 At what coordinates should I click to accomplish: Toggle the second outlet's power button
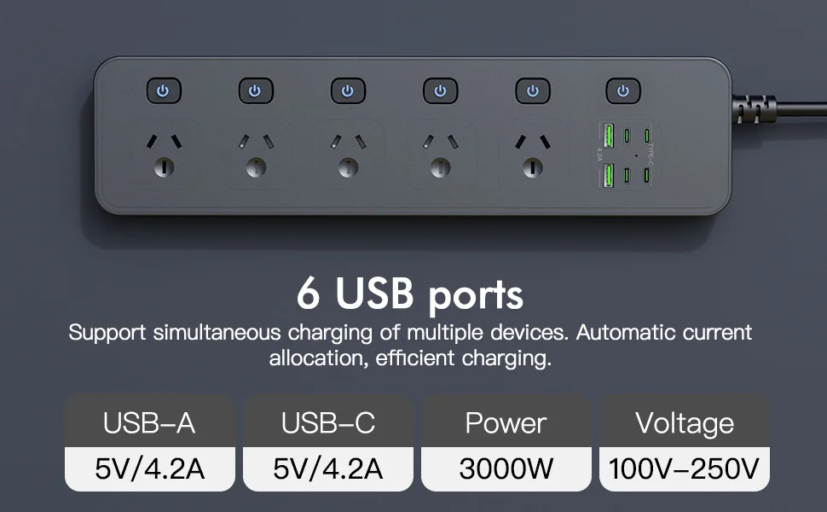(256, 90)
